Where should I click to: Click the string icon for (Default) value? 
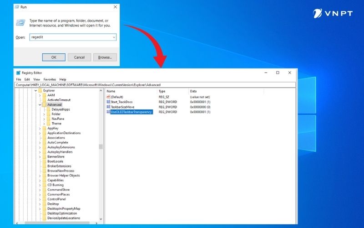(108, 97)
